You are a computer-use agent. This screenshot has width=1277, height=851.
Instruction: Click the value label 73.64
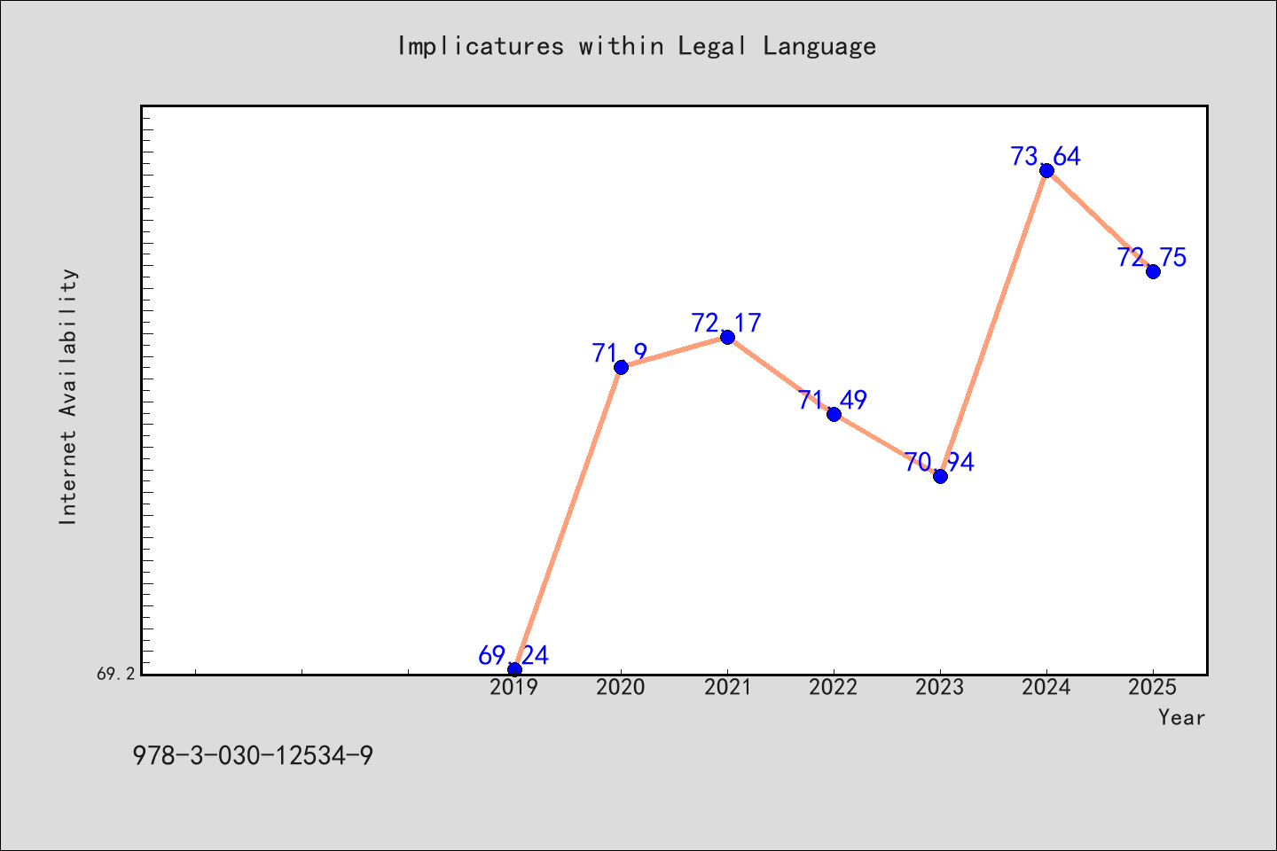[1046, 157]
